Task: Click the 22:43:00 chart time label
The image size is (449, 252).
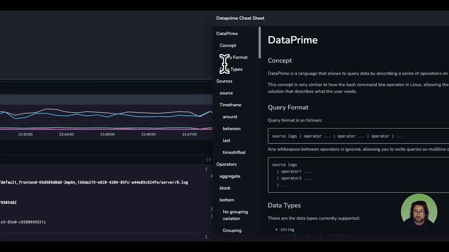Action: pyautogui.click(x=25, y=134)
